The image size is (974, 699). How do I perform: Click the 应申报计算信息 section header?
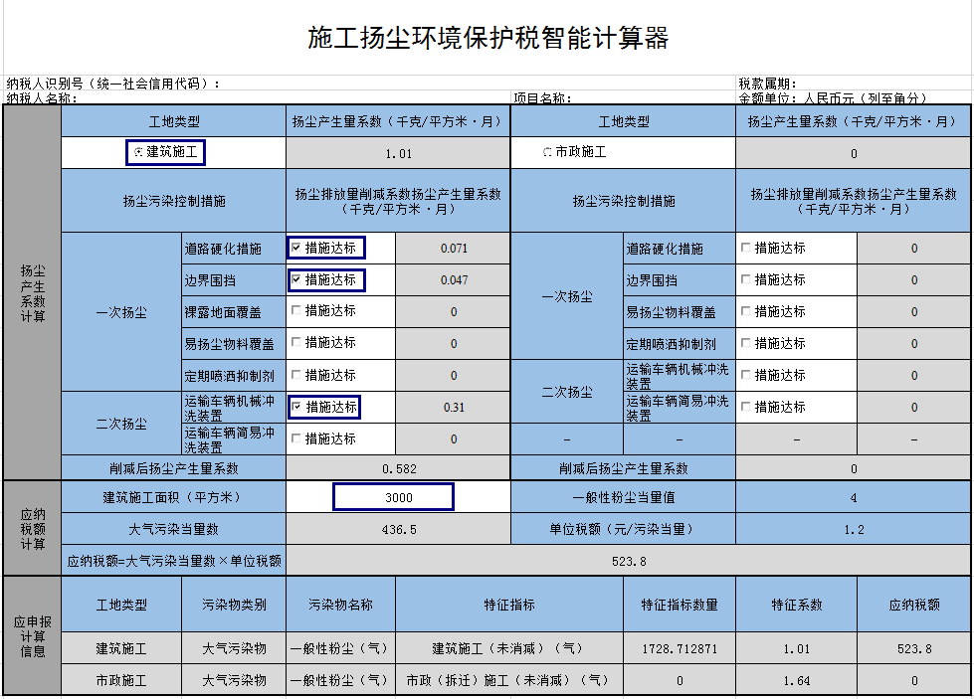(x=32, y=636)
